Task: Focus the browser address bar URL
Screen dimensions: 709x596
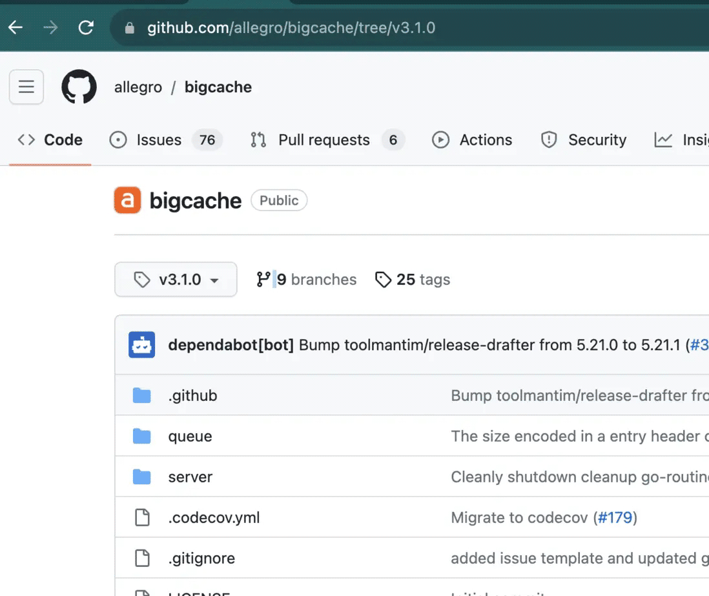Action: click(291, 28)
